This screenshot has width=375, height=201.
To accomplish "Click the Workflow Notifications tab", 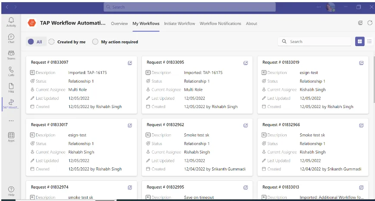I will pos(220,24).
